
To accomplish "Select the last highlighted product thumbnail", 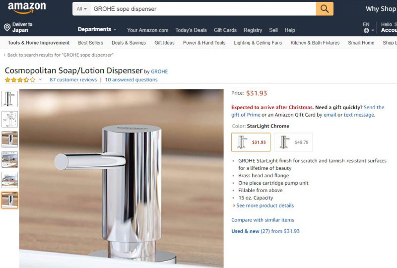I will (x=9, y=200).
